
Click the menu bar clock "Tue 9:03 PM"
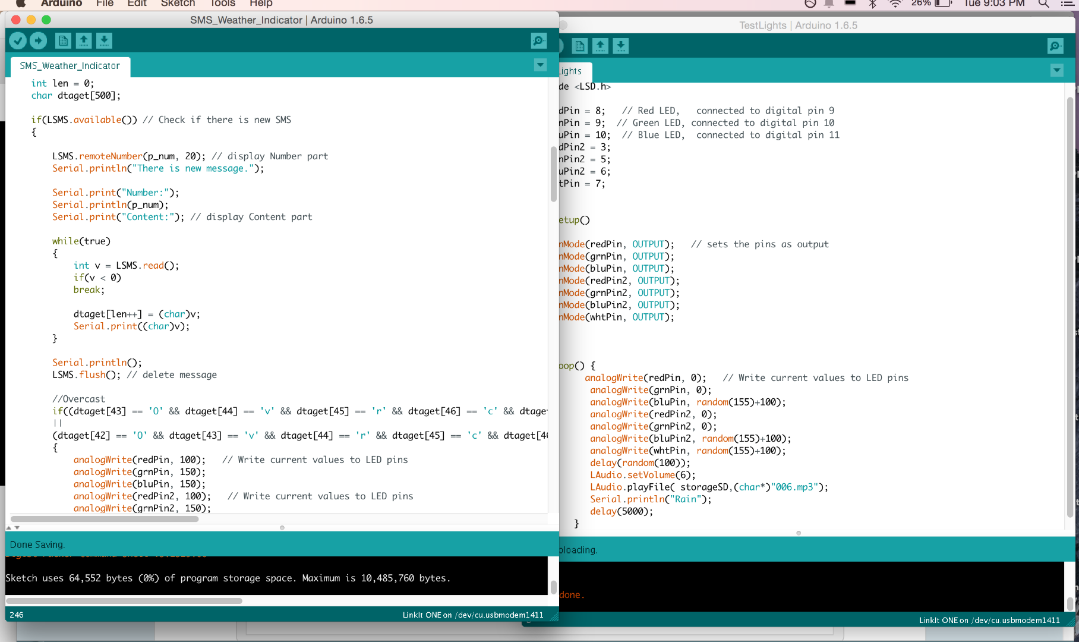pos(994,3)
